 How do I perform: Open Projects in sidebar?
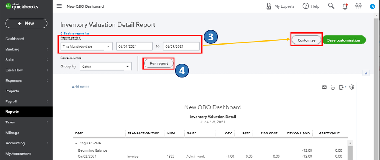(x=12, y=91)
